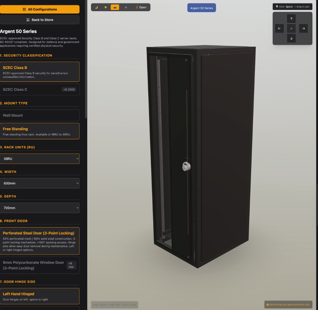318x310 pixels.
Task: Click the silver combination lock on rack door
Action: (x=186, y=166)
